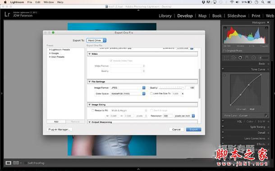Click the battery status icon

click(250, 2)
